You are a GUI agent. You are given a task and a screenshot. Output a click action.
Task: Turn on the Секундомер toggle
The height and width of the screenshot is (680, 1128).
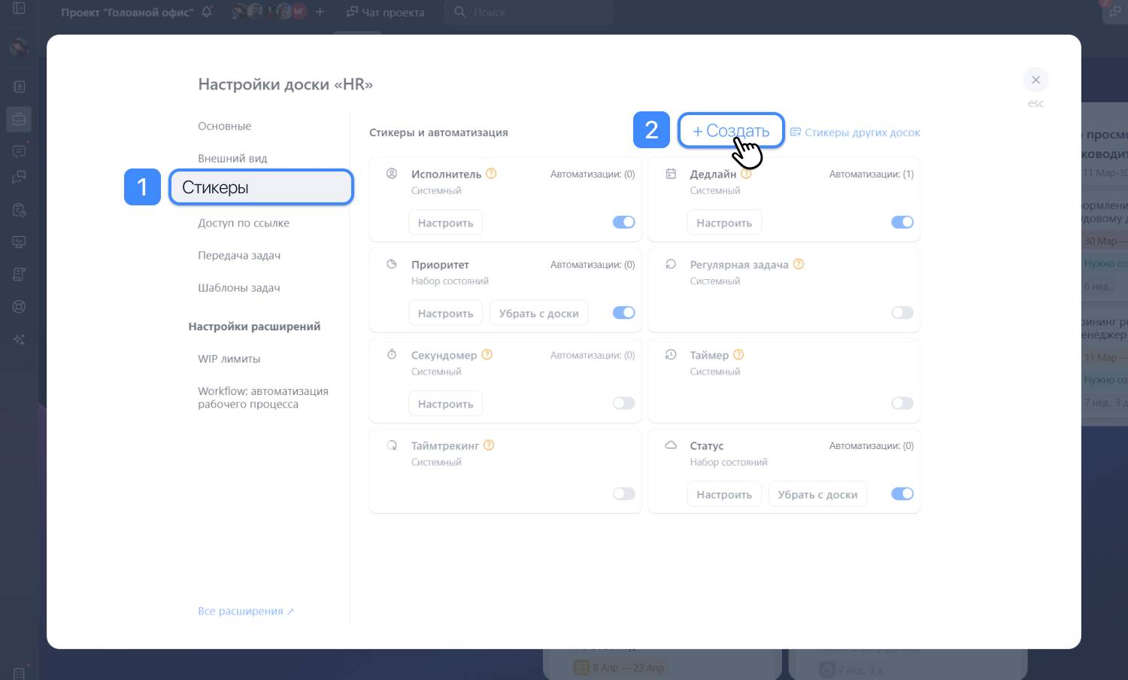[x=623, y=403]
